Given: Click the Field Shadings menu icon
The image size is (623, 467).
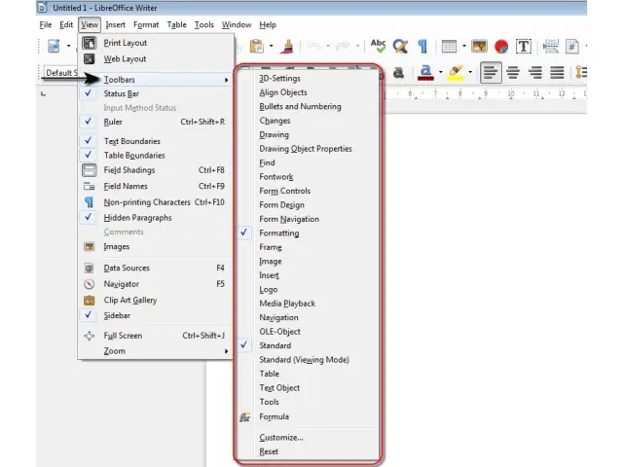Looking at the screenshot, I should click(90, 170).
